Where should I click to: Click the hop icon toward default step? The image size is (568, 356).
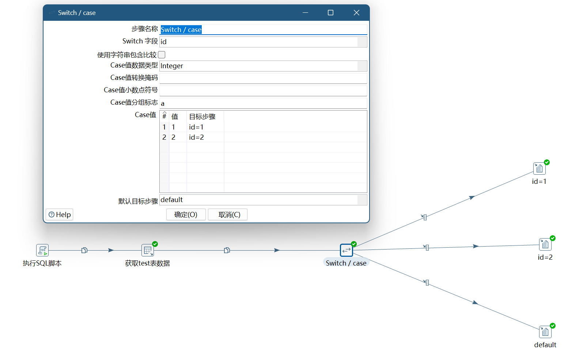click(427, 282)
